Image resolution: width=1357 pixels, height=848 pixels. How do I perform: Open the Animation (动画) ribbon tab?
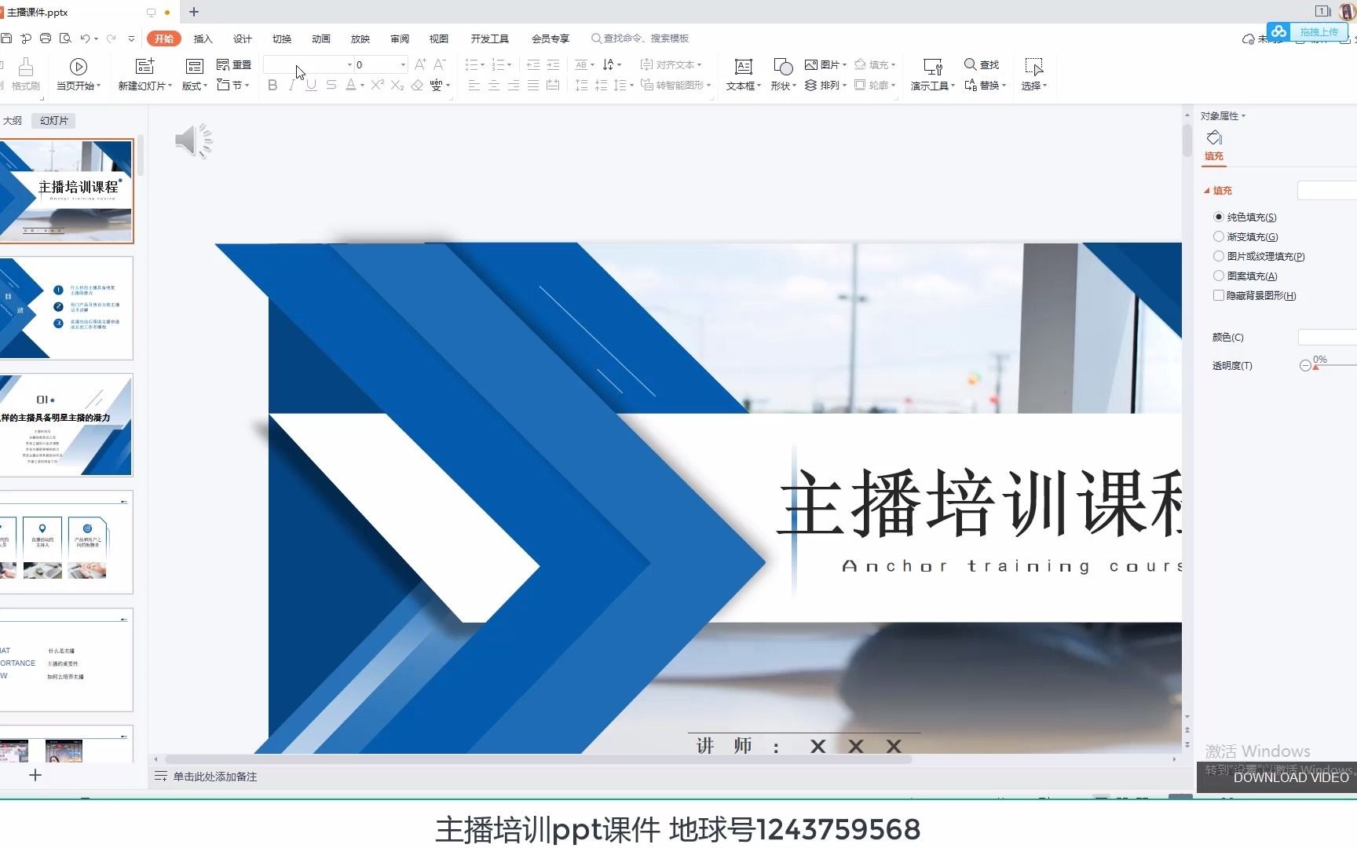coord(321,38)
